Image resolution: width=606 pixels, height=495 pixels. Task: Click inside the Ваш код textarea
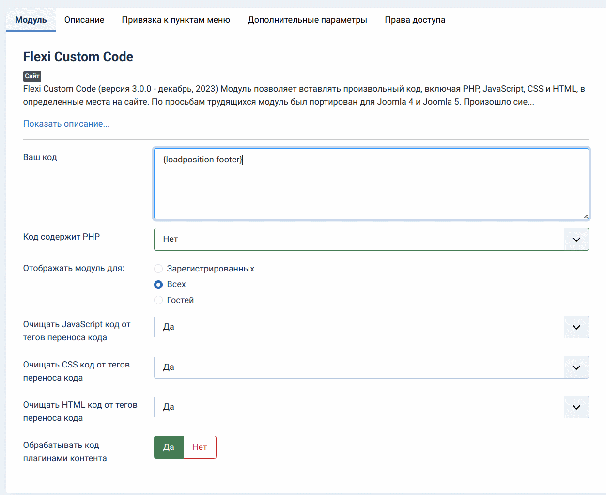[x=371, y=184]
